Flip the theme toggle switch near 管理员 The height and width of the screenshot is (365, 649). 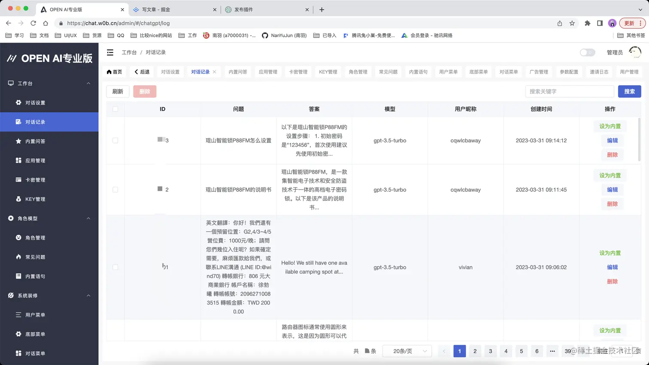coord(587,52)
